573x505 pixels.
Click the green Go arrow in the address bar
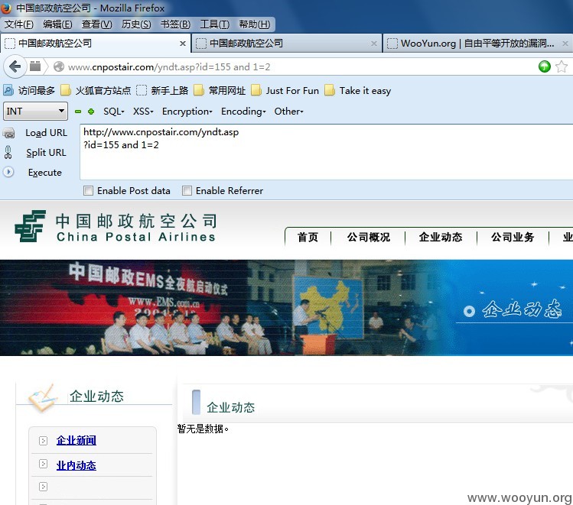coord(544,66)
